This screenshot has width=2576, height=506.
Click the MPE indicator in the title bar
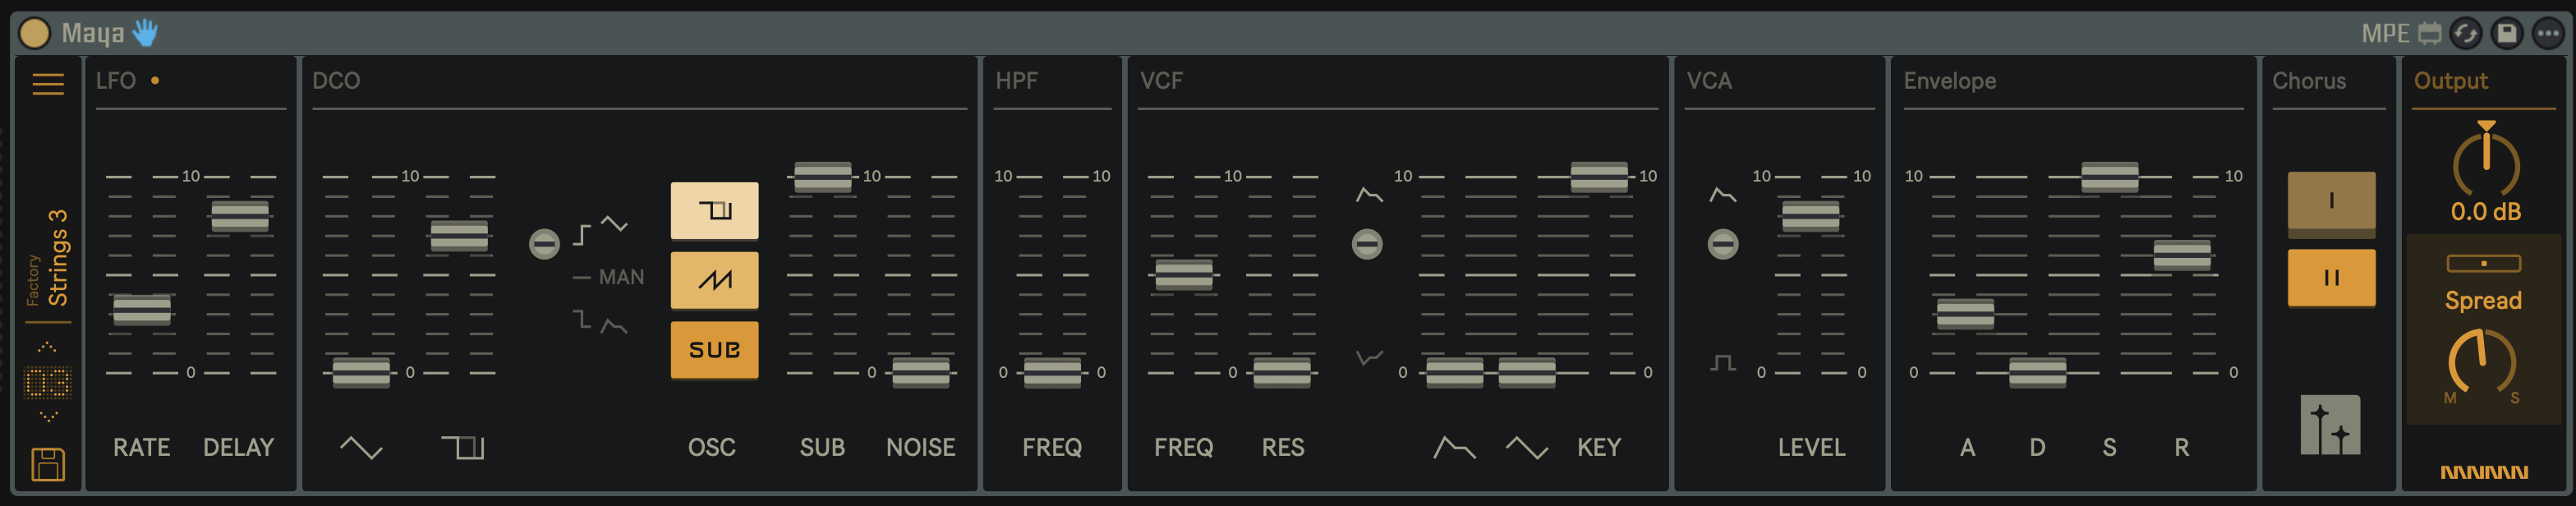[2385, 33]
